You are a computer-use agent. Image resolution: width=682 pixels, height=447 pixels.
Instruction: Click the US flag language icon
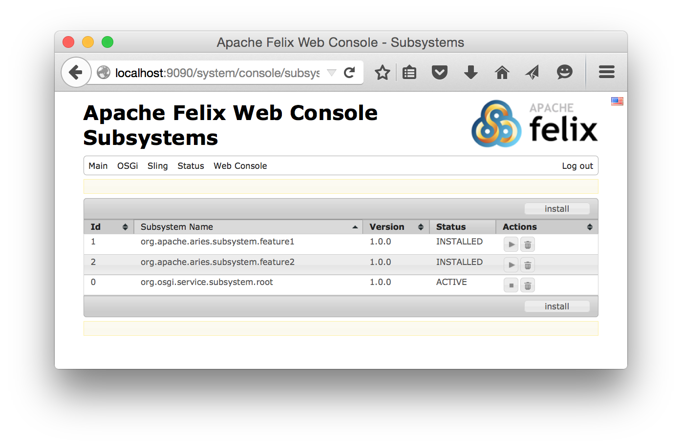pos(617,101)
